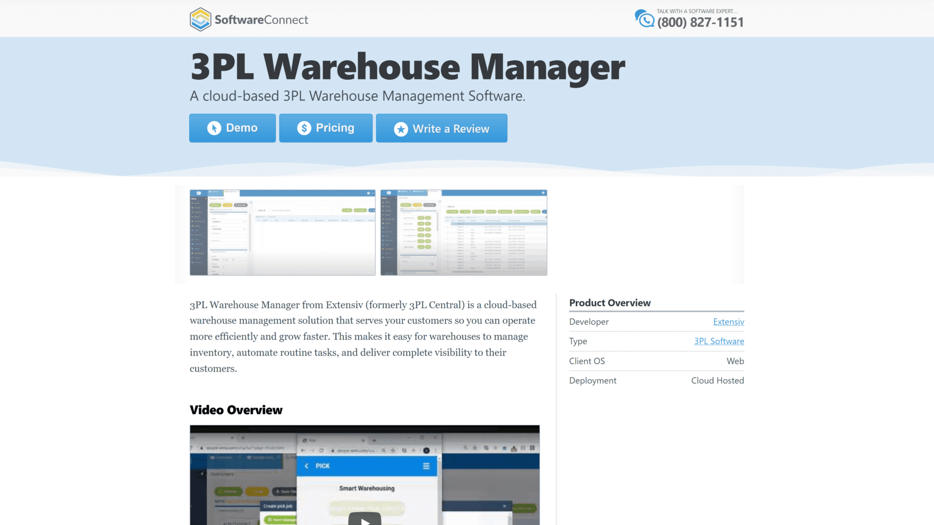Click the Write a Review star icon
The image size is (934, 525).
pos(399,128)
